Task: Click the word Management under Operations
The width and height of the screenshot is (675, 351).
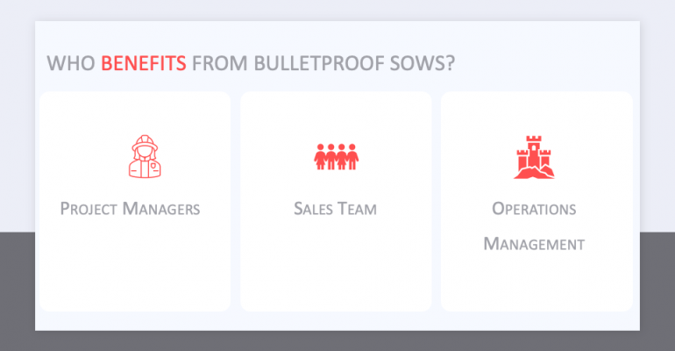Action: coord(534,243)
